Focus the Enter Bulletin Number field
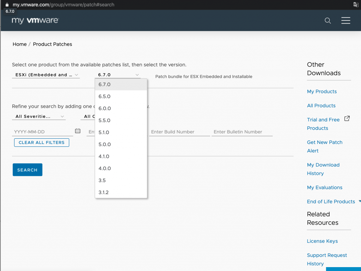 tap(242, 132)
